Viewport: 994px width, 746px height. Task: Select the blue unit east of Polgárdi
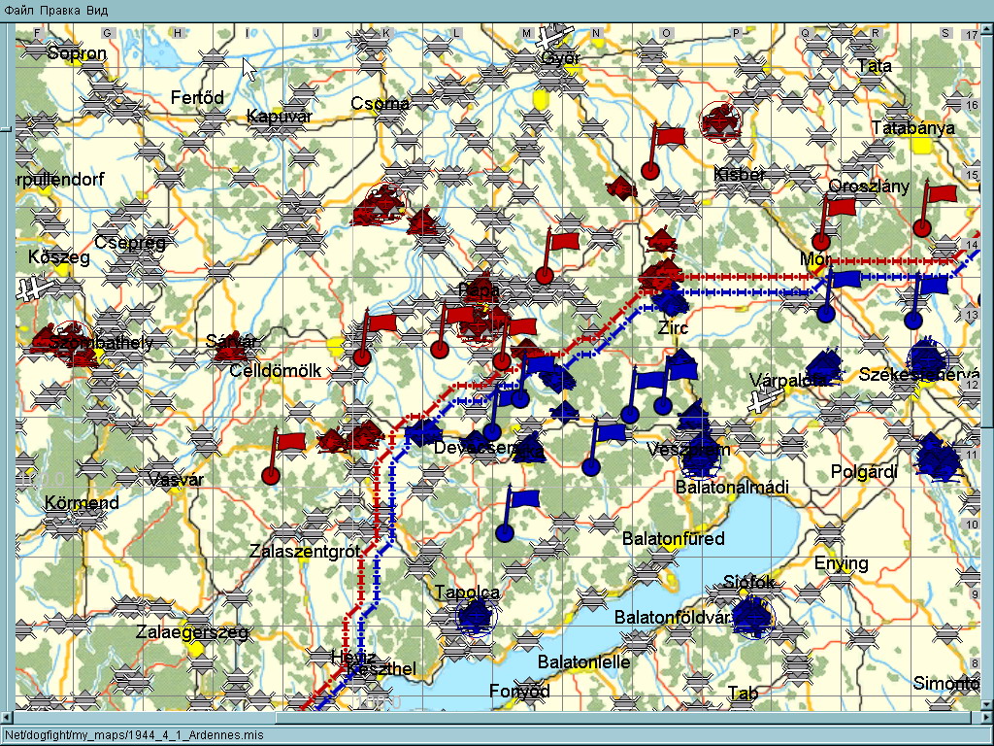click(939, 458)
